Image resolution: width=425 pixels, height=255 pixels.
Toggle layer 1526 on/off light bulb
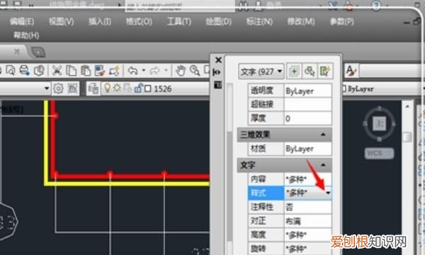pyautogui.click(x=108, y=88)
